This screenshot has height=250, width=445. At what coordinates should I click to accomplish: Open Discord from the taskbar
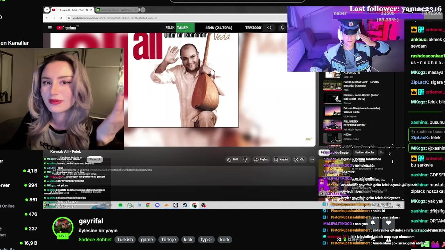tap(157, 205)
